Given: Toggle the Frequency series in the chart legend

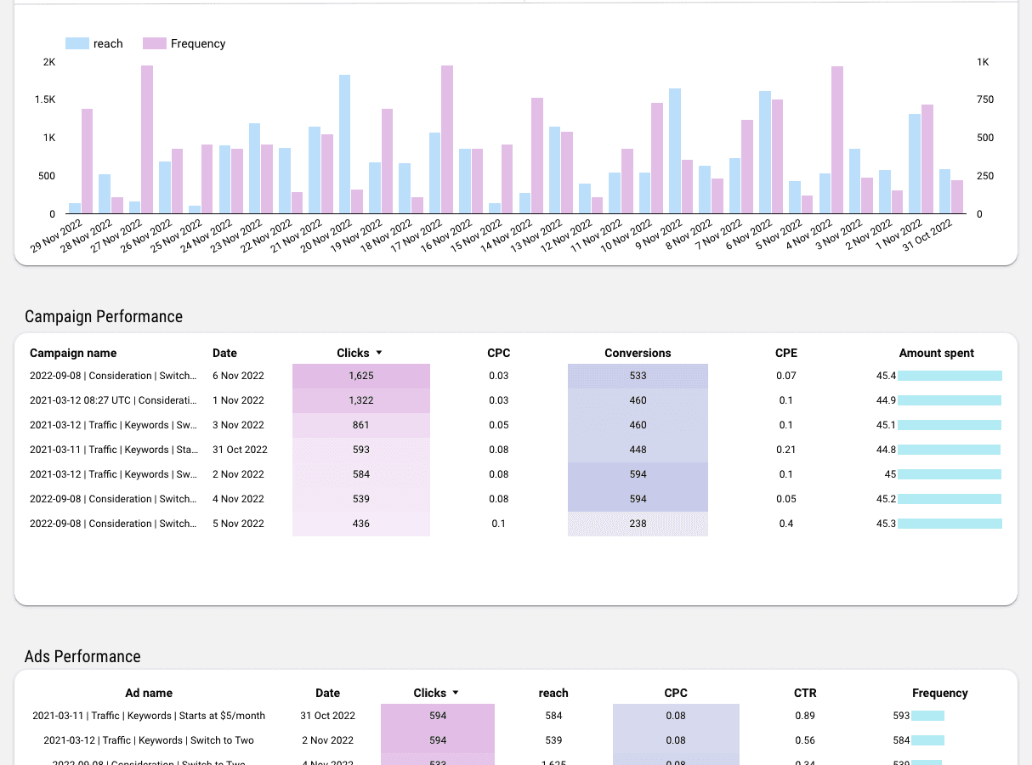Looking at the screenshot, I should coord(184,43).
